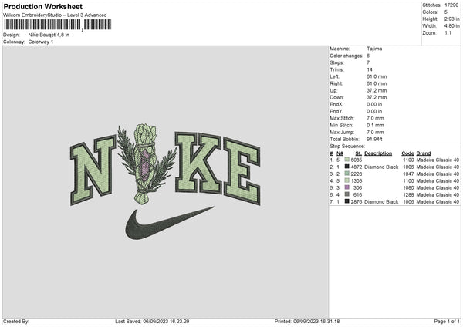The width and height of the screenshot is (463, 327).
Task: Click the Stitches 17290 value
Action: click(x=451, y=5)
